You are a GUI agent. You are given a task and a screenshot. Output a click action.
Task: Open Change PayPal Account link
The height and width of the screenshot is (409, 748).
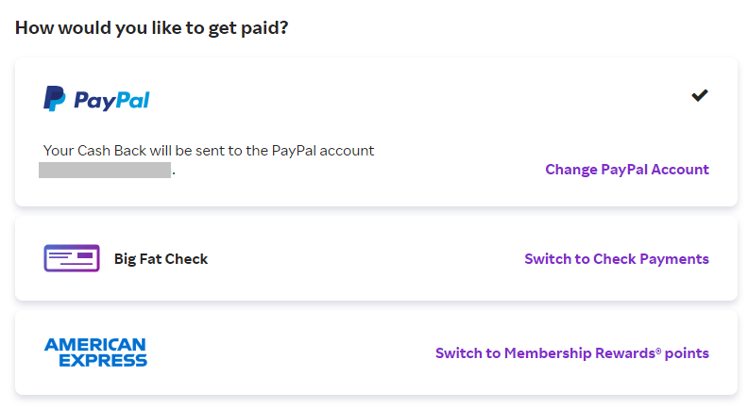[x=626, y=170]
